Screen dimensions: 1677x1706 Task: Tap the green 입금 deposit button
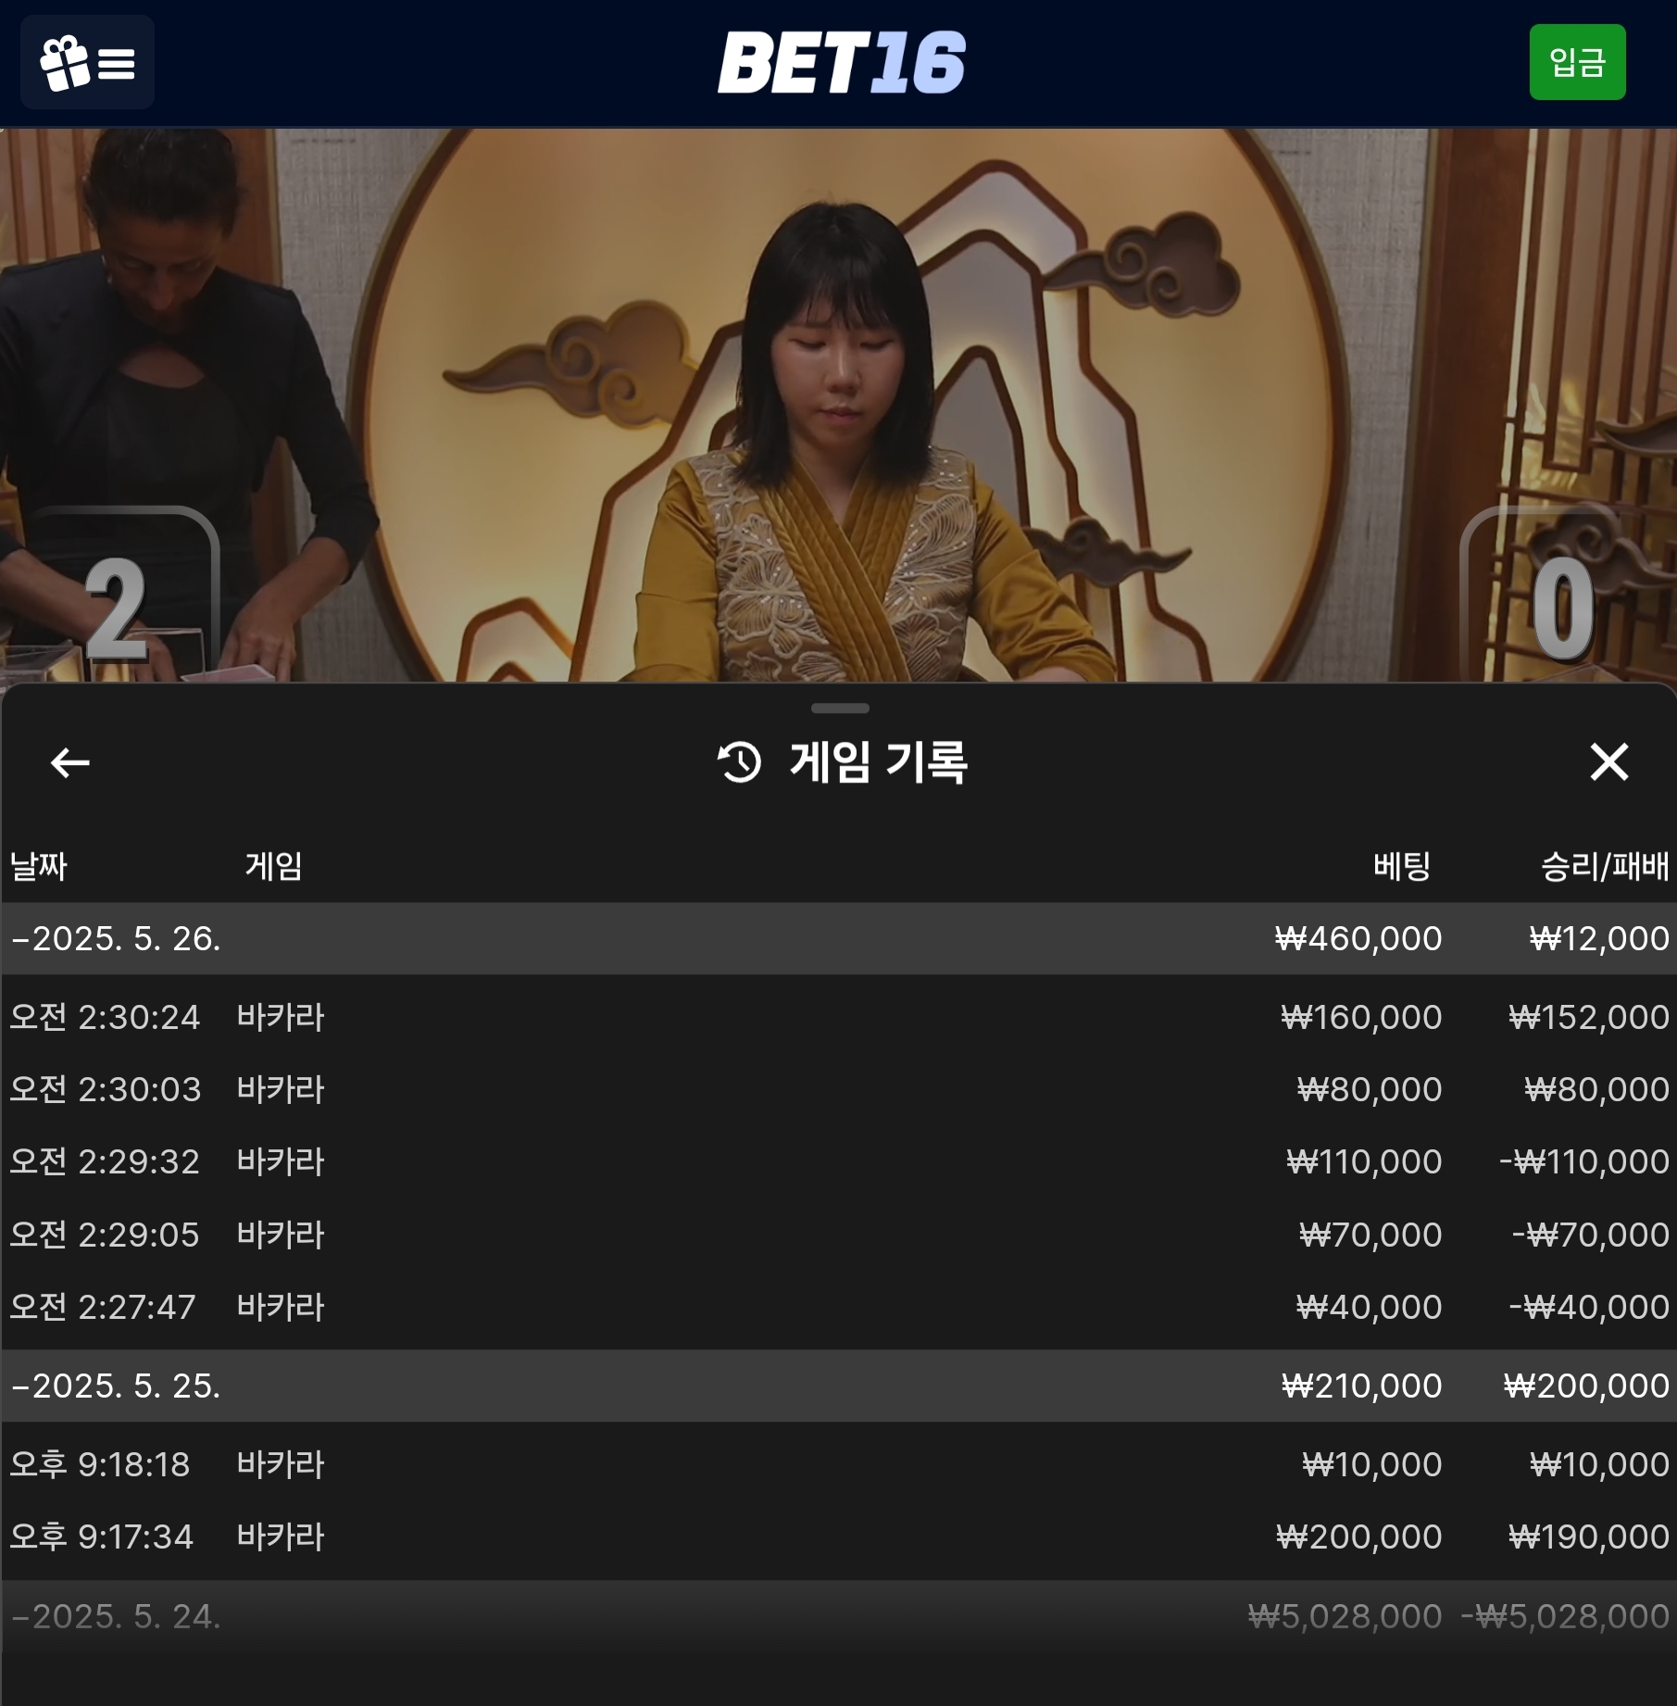[1577, 62]
